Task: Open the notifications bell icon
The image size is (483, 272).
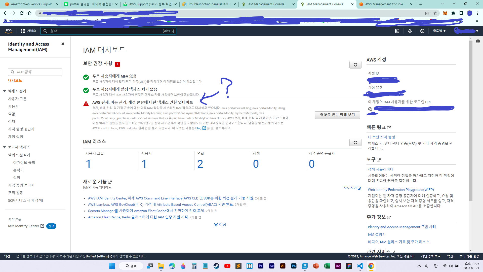Action: coord(410,31)
